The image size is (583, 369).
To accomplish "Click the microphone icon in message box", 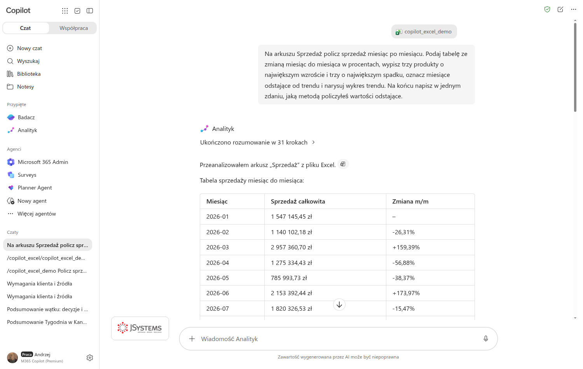I will (x=486, y=339).
